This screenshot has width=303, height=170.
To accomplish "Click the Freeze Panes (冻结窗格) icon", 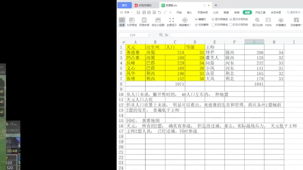I will click(x=296, y=20).
